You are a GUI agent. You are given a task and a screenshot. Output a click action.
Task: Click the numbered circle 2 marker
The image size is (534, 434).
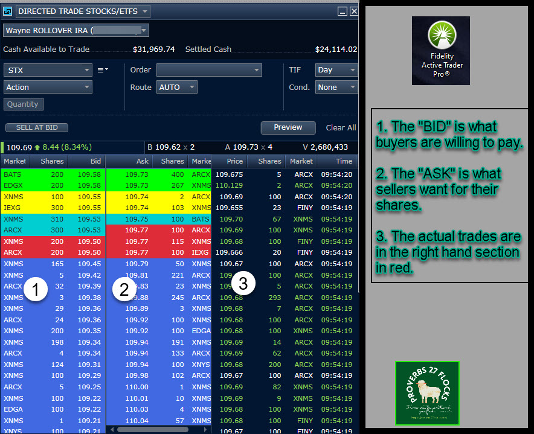124,290
